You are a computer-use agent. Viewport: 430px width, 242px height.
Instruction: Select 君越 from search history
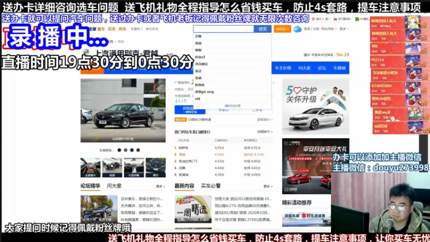198,43
